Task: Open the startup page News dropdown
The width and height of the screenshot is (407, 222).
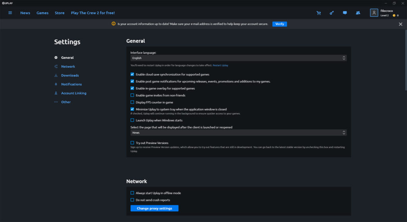Action: coord(238,133)
